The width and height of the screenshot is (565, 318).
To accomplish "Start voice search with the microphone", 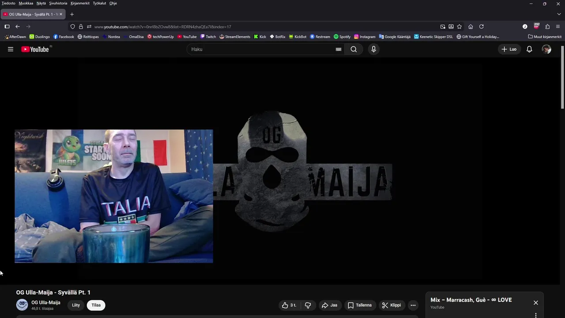I will 373,49.
